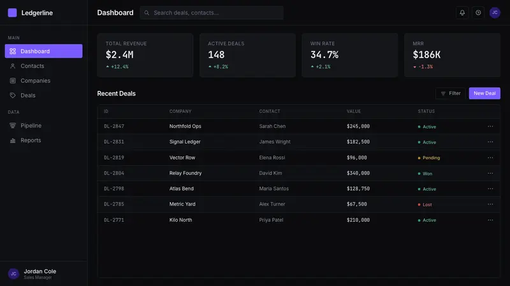Open the Total Revenue card

(145, 55)
